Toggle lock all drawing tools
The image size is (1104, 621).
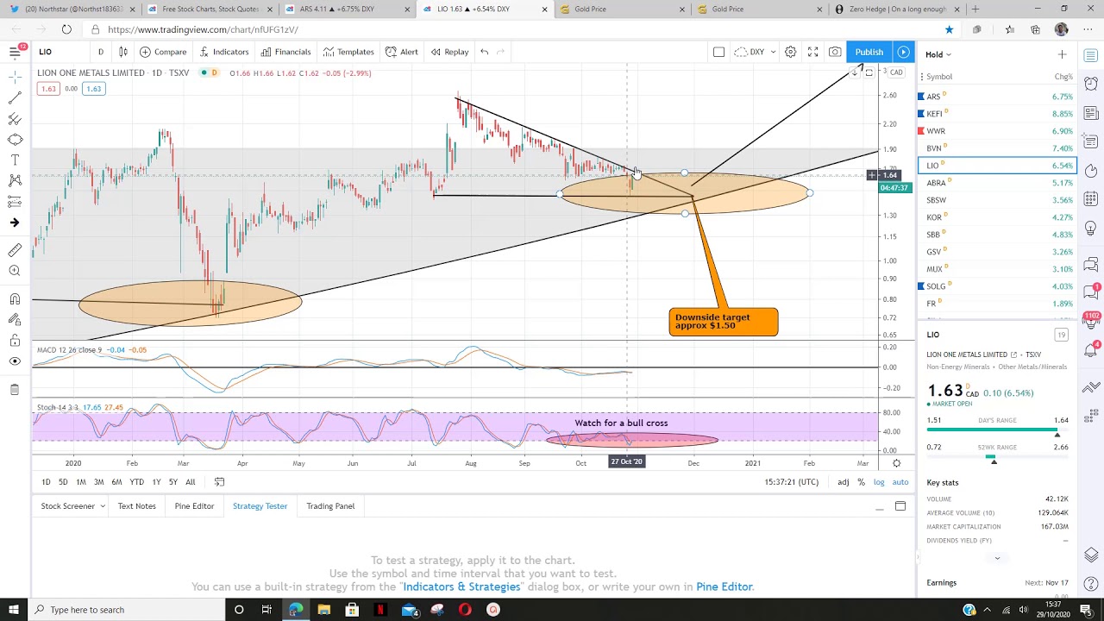coord(15,341)
